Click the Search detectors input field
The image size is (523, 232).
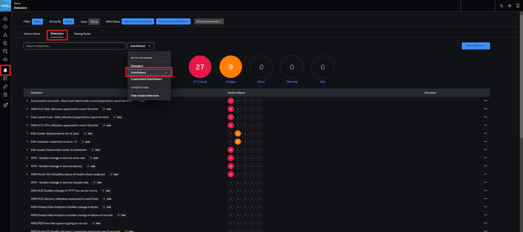point(75,46)
